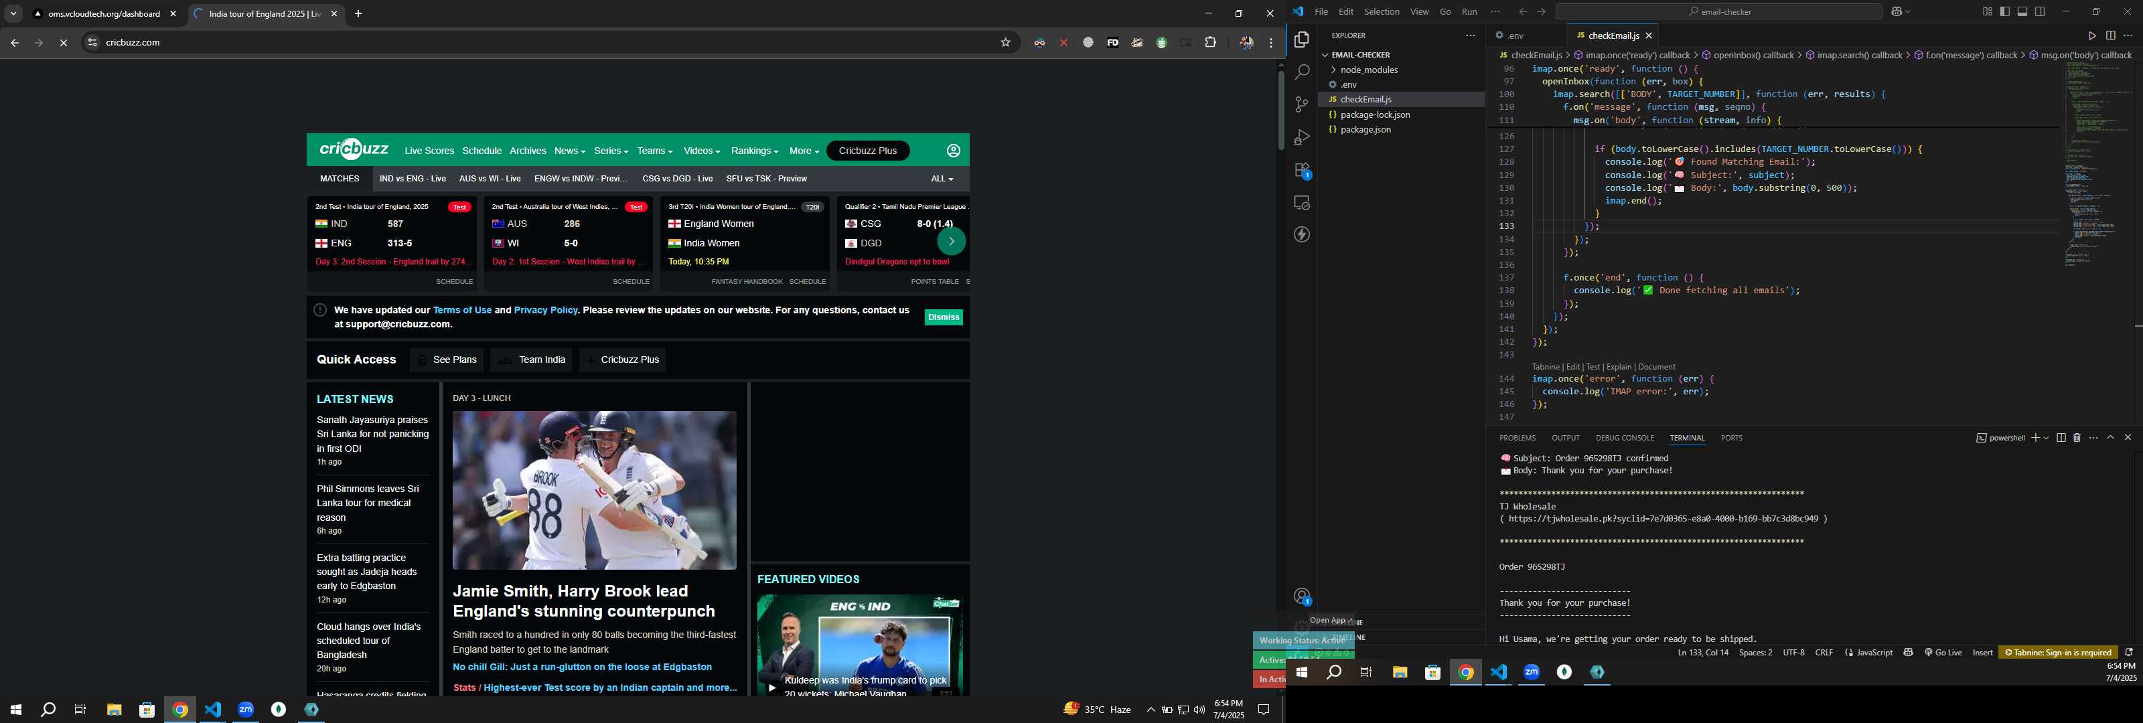Click the Explorer files icon in VS Code
The image size is (2143, 723).
tap(1302, 40)
